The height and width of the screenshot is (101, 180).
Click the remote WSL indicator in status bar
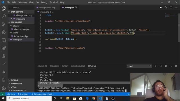pos(3,94)
